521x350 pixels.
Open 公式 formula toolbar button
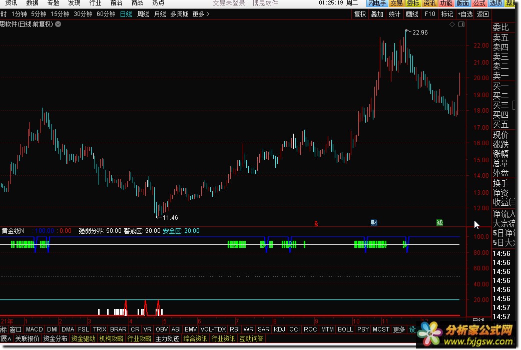tap(479, 4)
